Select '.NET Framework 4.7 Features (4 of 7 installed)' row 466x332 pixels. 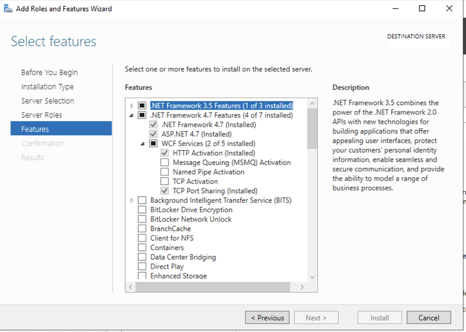pos(222,115)
